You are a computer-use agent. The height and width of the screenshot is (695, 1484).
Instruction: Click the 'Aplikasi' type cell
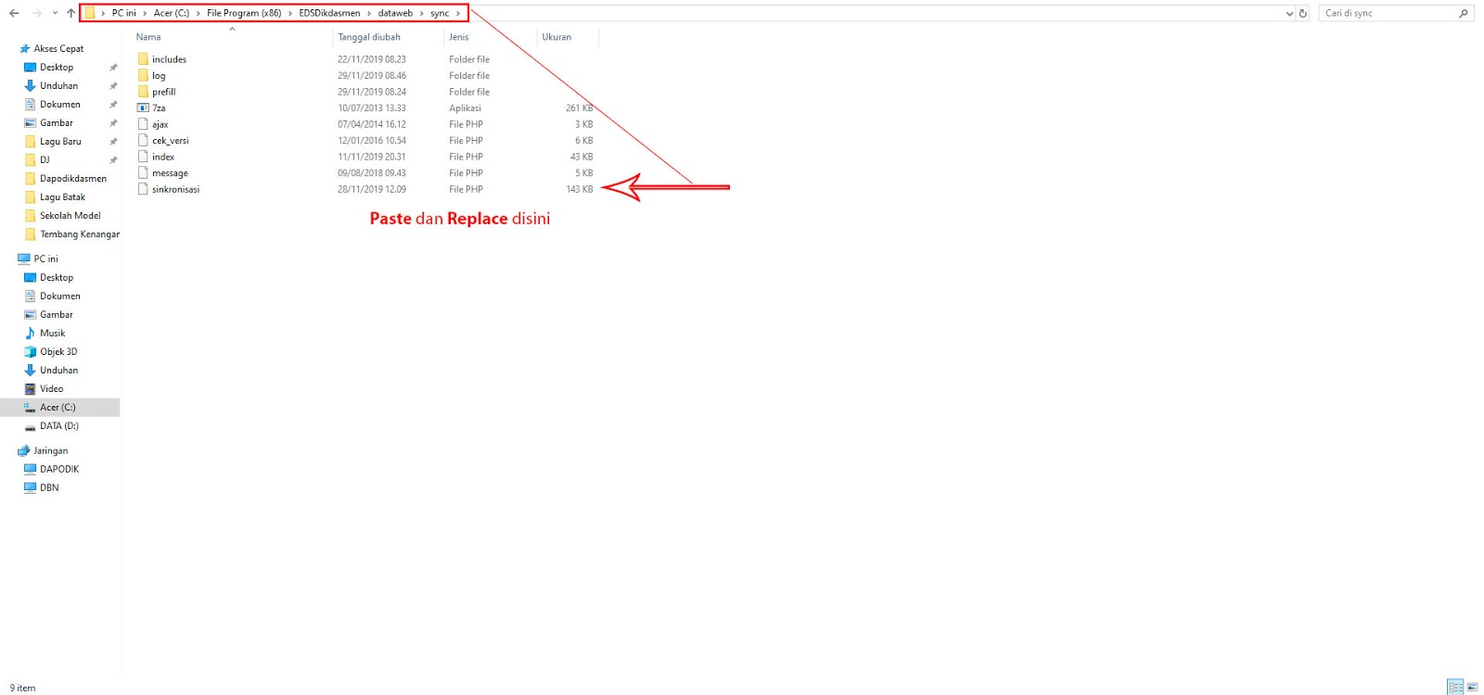[x=466, y=108]
